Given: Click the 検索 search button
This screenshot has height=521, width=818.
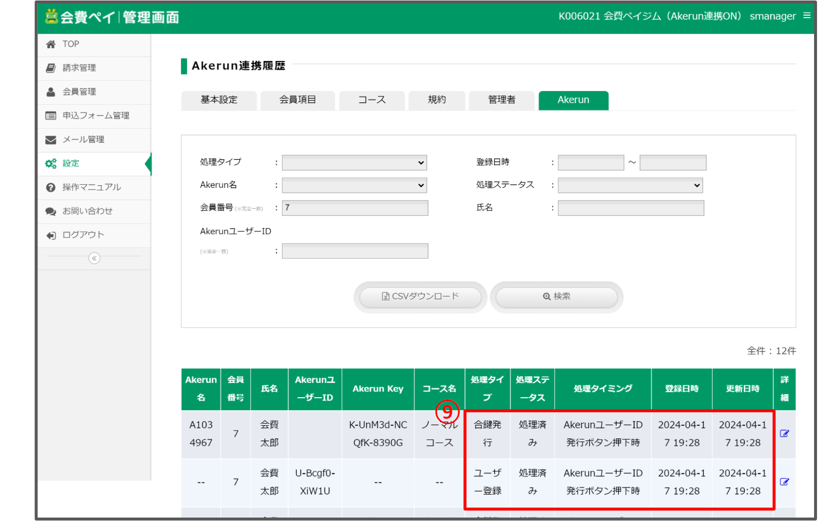Looking at the screenshot, I should [556, 297].
